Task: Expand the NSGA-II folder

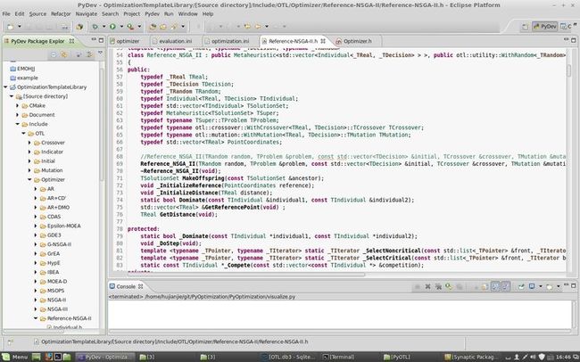Action: coord(36,300)
